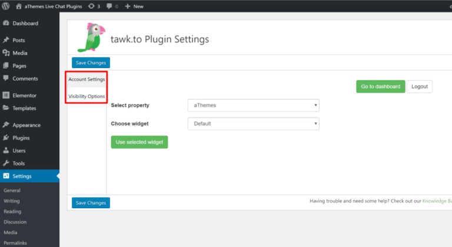The image size is (452, 247).
Task: Open the Dashboard menu item
Action: (x=25, y=24)
